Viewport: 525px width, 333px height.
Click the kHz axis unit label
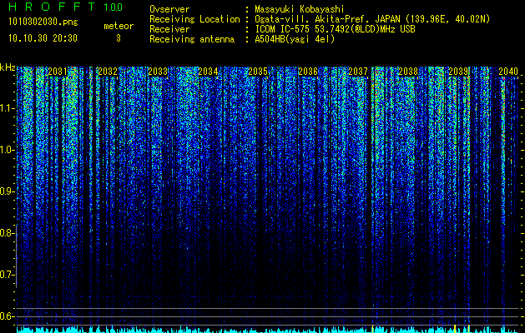(8, 67)
